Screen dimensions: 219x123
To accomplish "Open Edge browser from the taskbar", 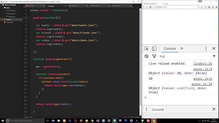I will coord(70,121).
